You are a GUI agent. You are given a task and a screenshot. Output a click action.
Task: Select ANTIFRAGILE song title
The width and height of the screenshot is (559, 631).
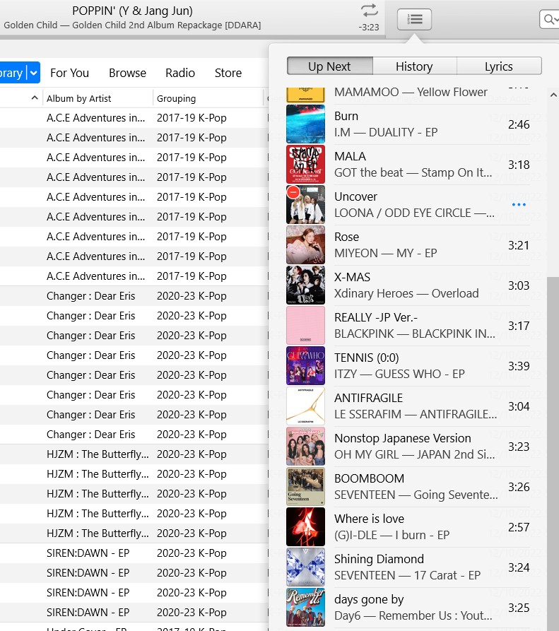click(368, 398)
